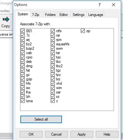Screen dimensions: 123x140
Task: Open the Editor tab
Action: click(x=64, y=15)
